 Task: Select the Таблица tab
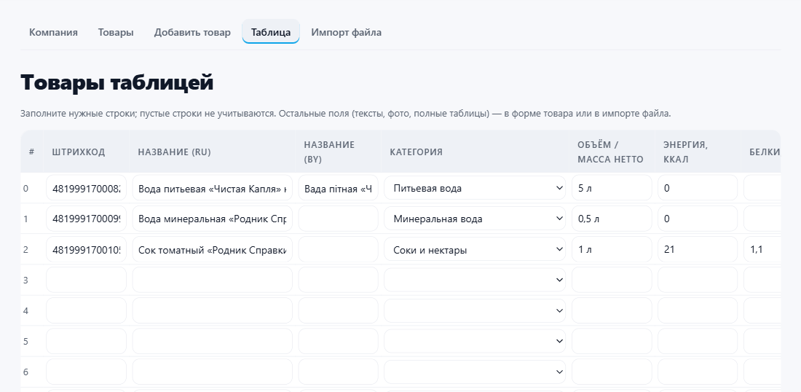point(271,32)
